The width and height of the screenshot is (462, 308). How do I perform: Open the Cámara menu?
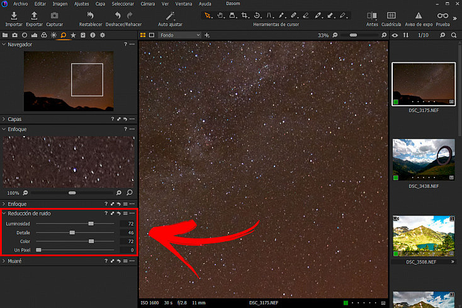(148, 4)
